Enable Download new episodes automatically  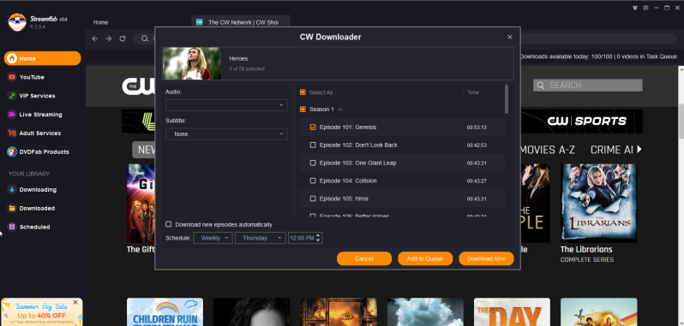point(168,224)
